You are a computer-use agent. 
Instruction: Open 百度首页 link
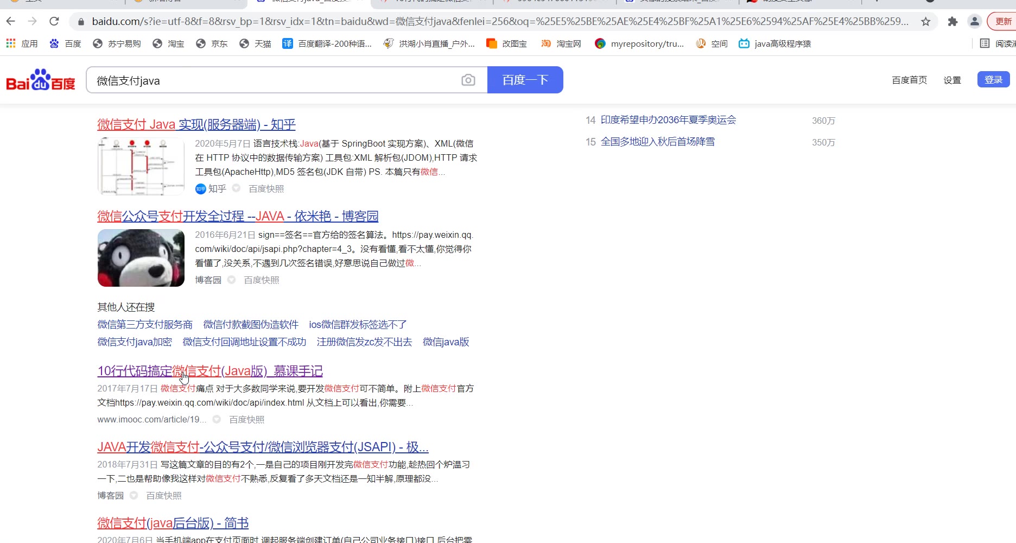(909, 80)
